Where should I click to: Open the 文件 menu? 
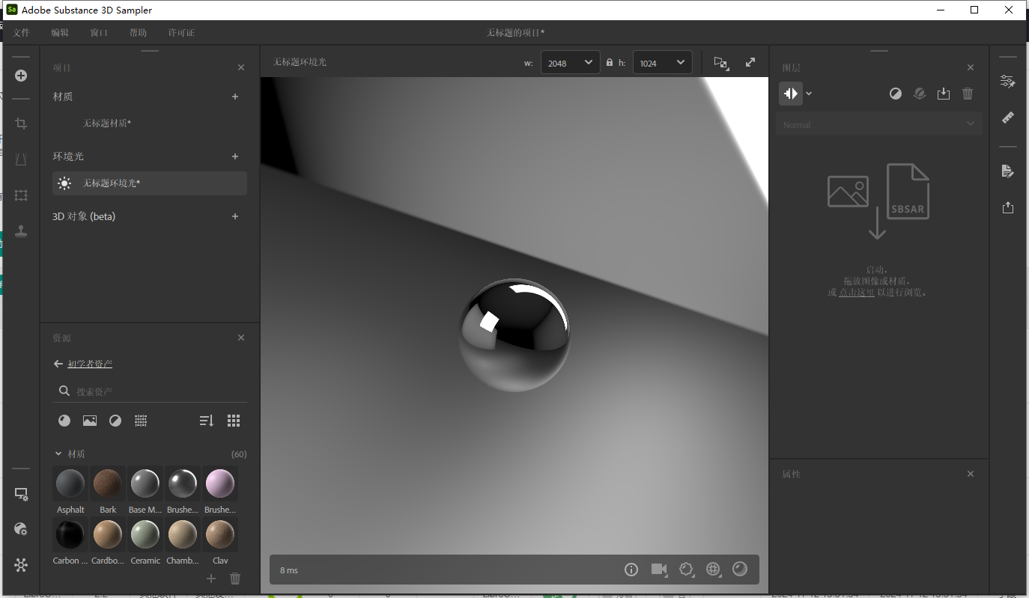click(x=22, y=32)
